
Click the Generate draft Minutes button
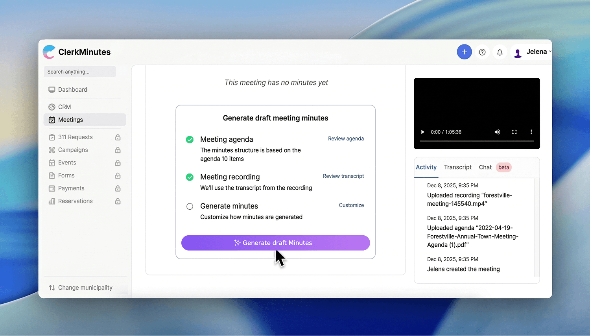click(275, 243)
